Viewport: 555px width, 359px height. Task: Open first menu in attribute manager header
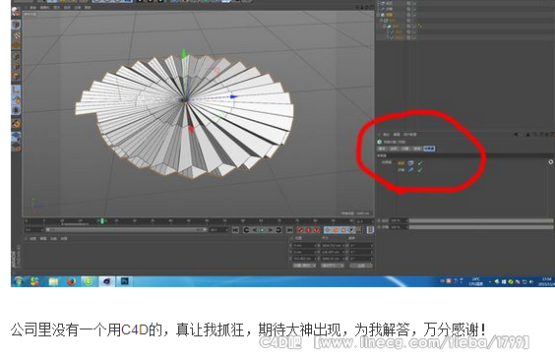tap(386, 135)
